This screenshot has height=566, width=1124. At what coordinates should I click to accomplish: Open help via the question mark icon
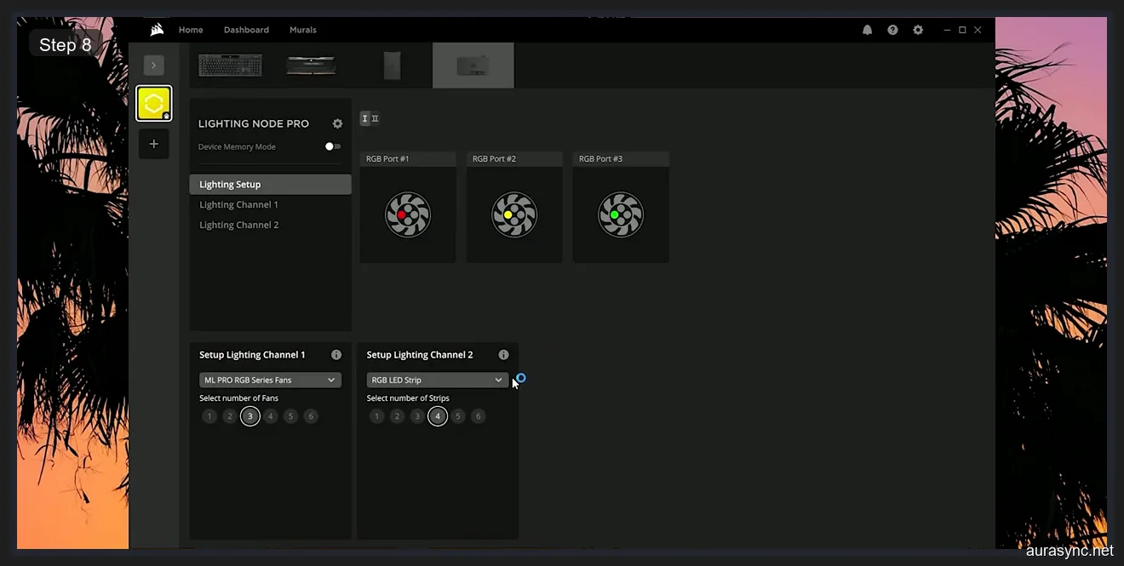892,29
